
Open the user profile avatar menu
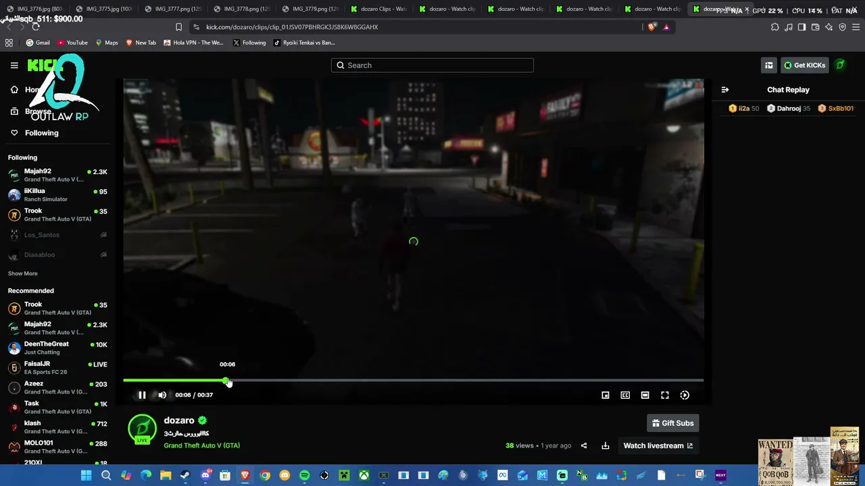point(840,65)
